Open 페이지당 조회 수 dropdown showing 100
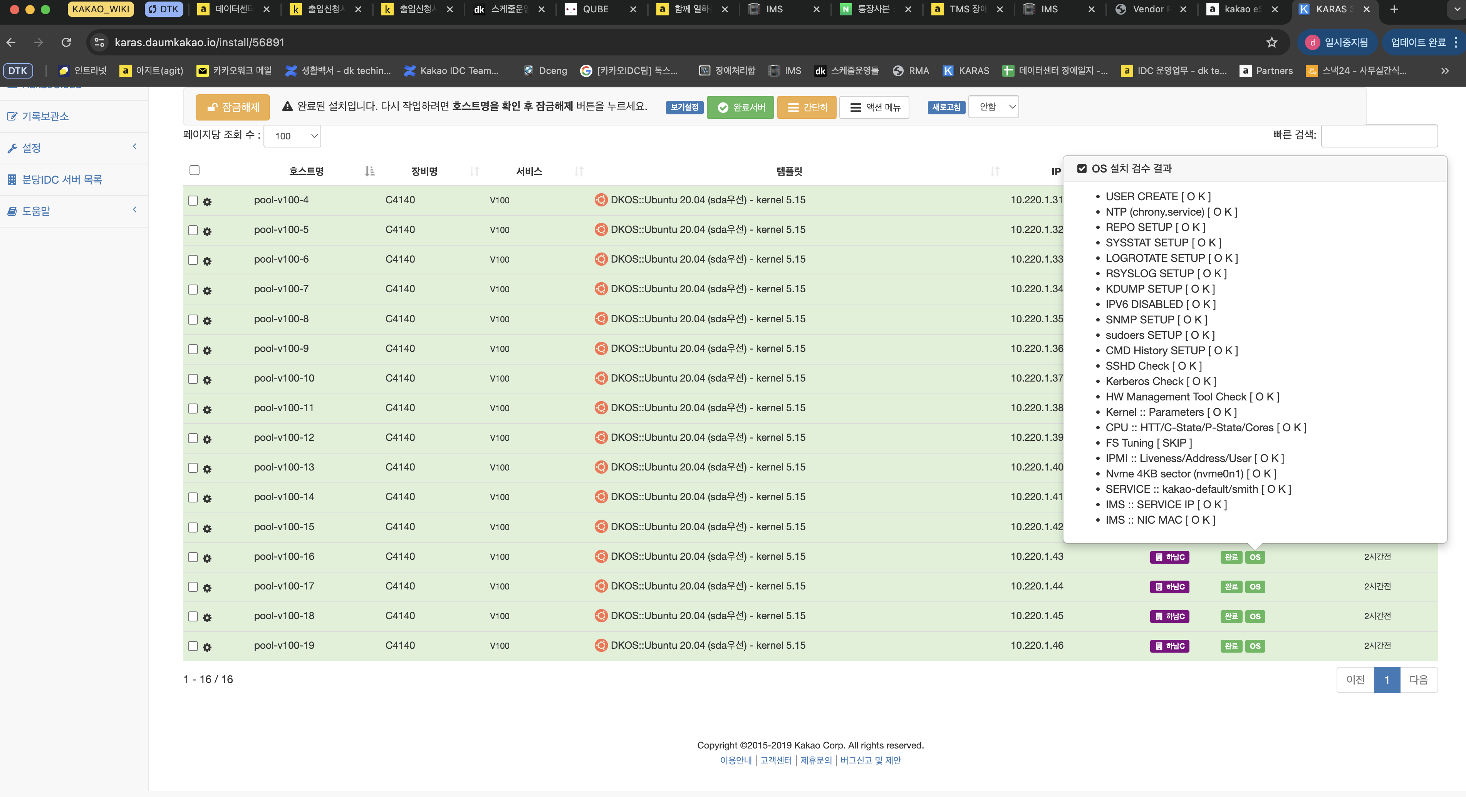The width and height of the screenshot is (1466, 797). pyautogui.click(x=292, y=136)
